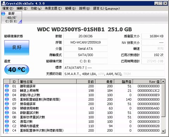Select the 讀取錯誤率 attribute row
Viewport: 169px width, 137px height.
coord(82,86)
